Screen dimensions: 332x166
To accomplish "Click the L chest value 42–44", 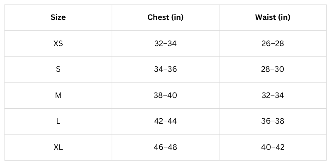I will coord(165,121).
